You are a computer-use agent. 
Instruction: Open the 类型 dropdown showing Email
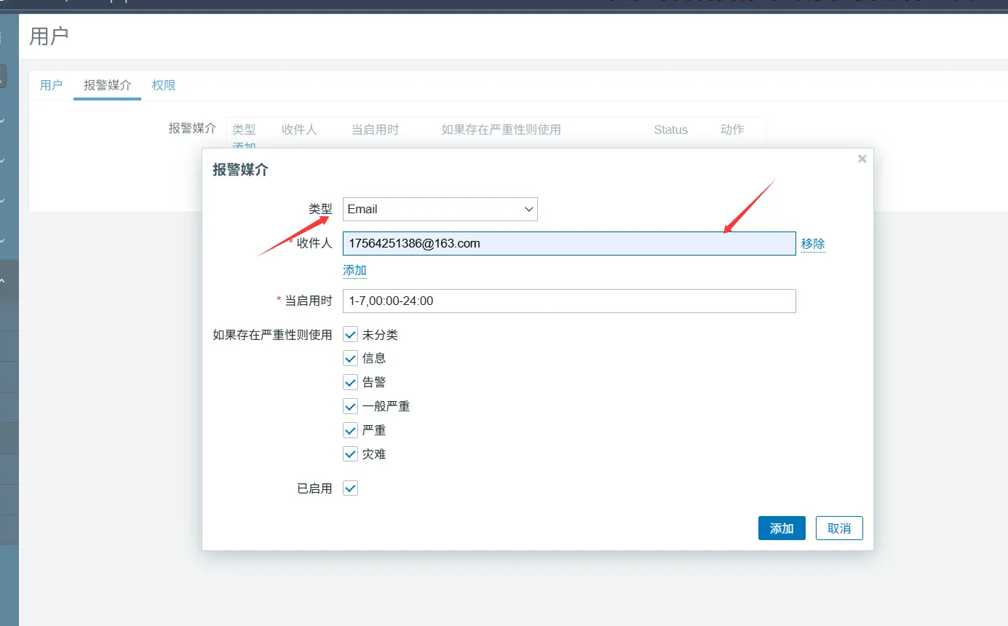pyautogui.click(x=440, y=209)
